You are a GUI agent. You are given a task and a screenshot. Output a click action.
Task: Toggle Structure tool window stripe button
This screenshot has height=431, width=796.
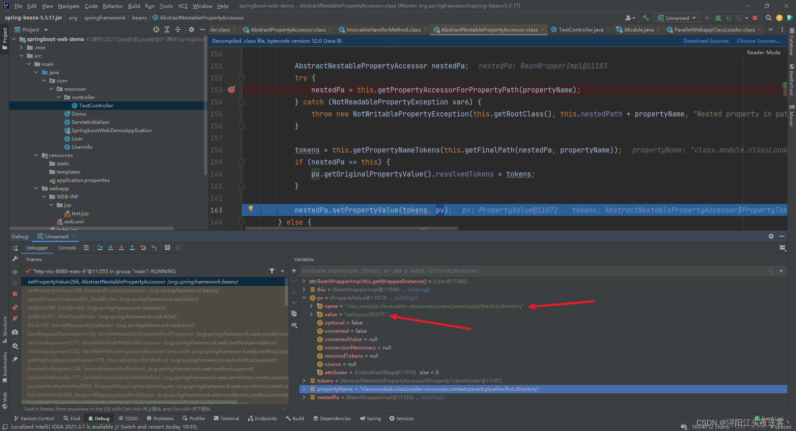[5, 329]
